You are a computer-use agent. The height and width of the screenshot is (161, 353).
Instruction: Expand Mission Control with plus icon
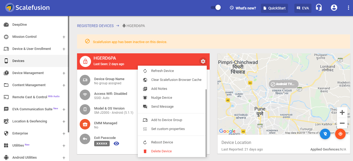64,37
